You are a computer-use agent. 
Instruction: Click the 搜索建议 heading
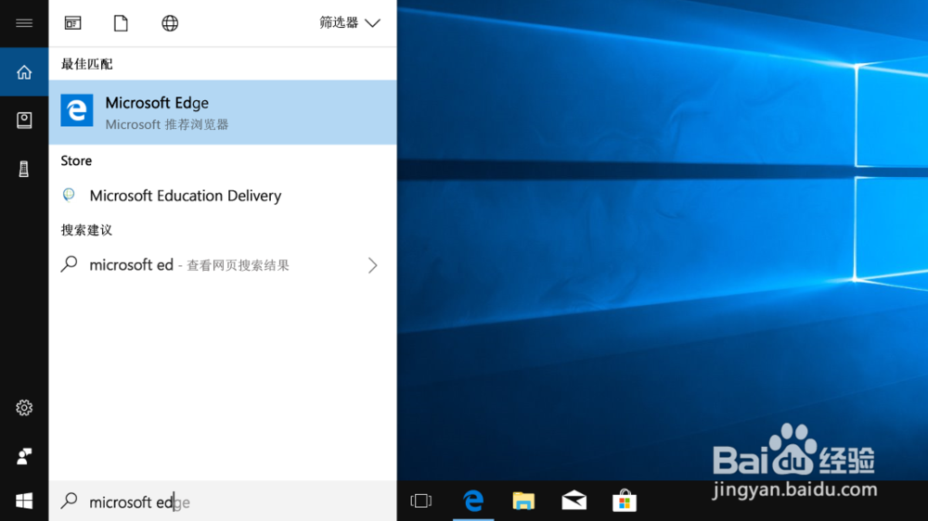(x=86, y=230)
